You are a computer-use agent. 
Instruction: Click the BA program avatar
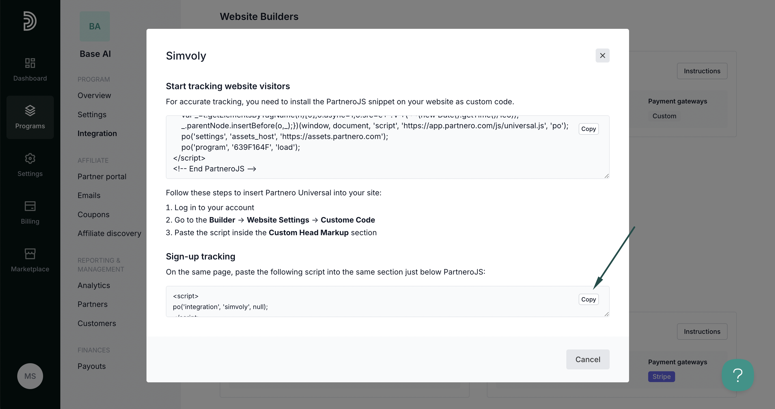pyautogui.click(x=95, y=26)
